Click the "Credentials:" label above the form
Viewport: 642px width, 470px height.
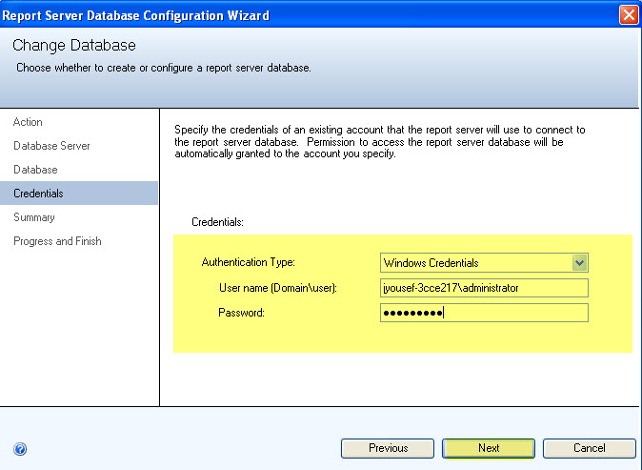[217, 222]
